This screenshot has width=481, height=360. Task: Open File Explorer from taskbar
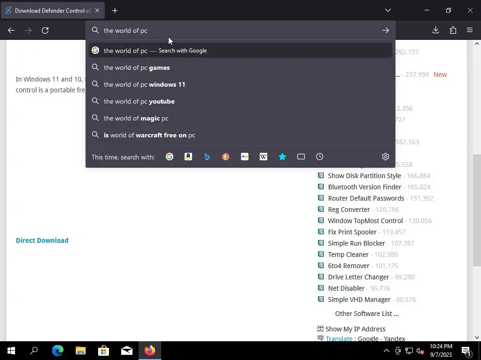pos(81,351)
